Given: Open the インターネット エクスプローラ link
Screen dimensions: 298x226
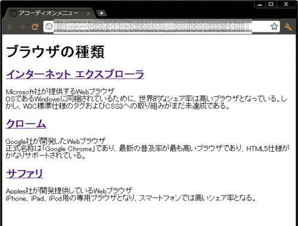Looking at the screenshot, I should pos(75,74).
